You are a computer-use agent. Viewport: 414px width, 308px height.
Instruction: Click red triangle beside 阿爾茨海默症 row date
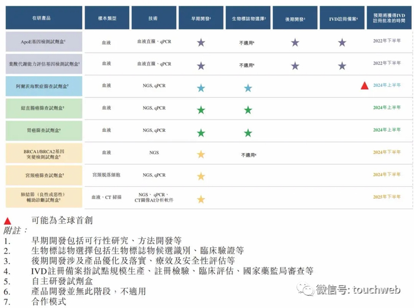365,86
